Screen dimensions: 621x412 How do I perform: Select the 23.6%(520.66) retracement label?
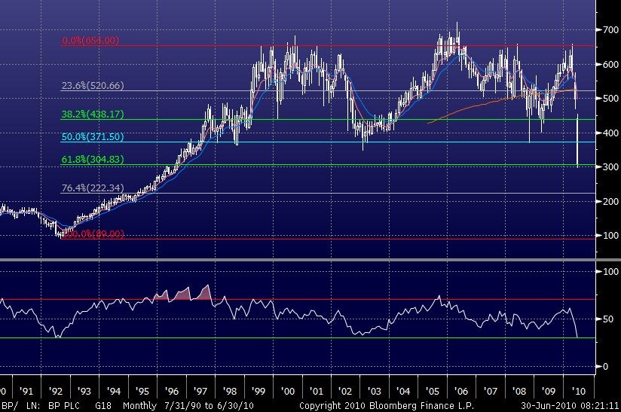(x=91, y=86)
